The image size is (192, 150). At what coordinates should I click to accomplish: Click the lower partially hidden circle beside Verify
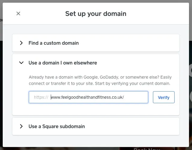pos(191,97)
